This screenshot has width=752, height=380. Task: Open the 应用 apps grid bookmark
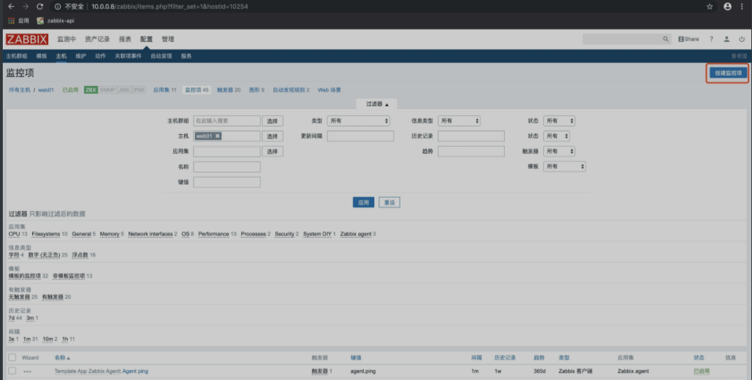18,21
